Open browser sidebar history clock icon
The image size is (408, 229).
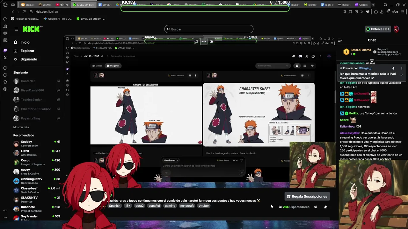(x=5, y=75)
